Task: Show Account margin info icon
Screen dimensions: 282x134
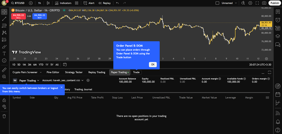Action: [220, 79]
